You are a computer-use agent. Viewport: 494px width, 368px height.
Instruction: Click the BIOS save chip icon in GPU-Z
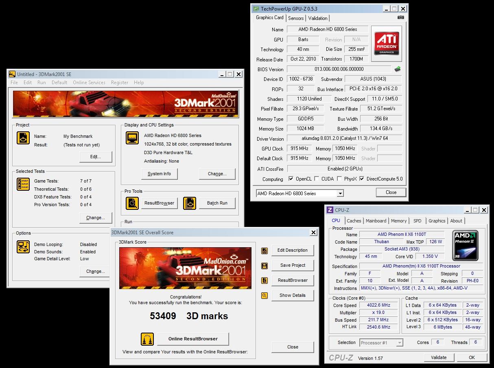coord(398,69)
